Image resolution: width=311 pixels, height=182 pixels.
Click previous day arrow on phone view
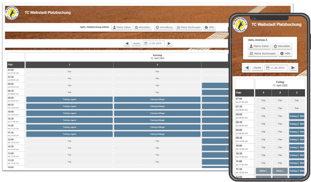[x=247, y=68]
